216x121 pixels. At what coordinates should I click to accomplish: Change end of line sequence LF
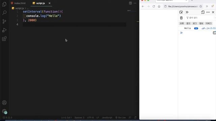[x=98, y=118]
